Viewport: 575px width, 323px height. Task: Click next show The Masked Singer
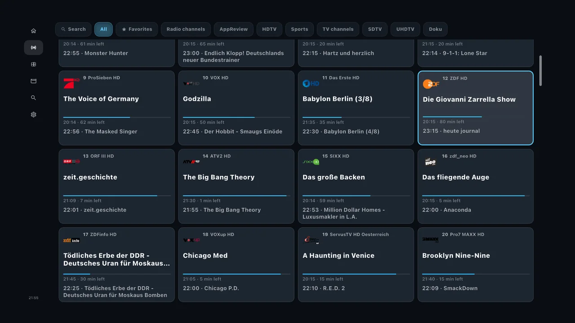(x=100, y=131)
